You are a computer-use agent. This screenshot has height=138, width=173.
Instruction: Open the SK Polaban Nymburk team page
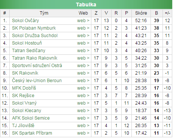click(x=34, y=28)
